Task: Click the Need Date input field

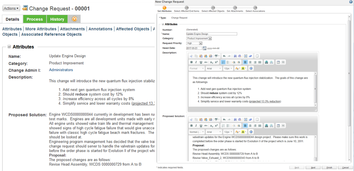Action: (x=194, y=48)
